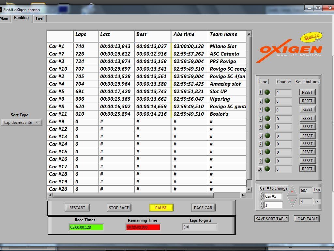Click the yellow PAUSE button
Screen dimensions: 334x251
pyautogui.click(x=161, y=208)
